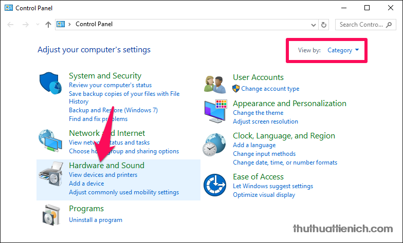The image size is (403, 243).
Task: Open View devices and printers link
Action: click(103, 175)
